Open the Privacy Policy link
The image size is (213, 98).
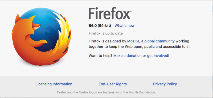pos(165,84)
